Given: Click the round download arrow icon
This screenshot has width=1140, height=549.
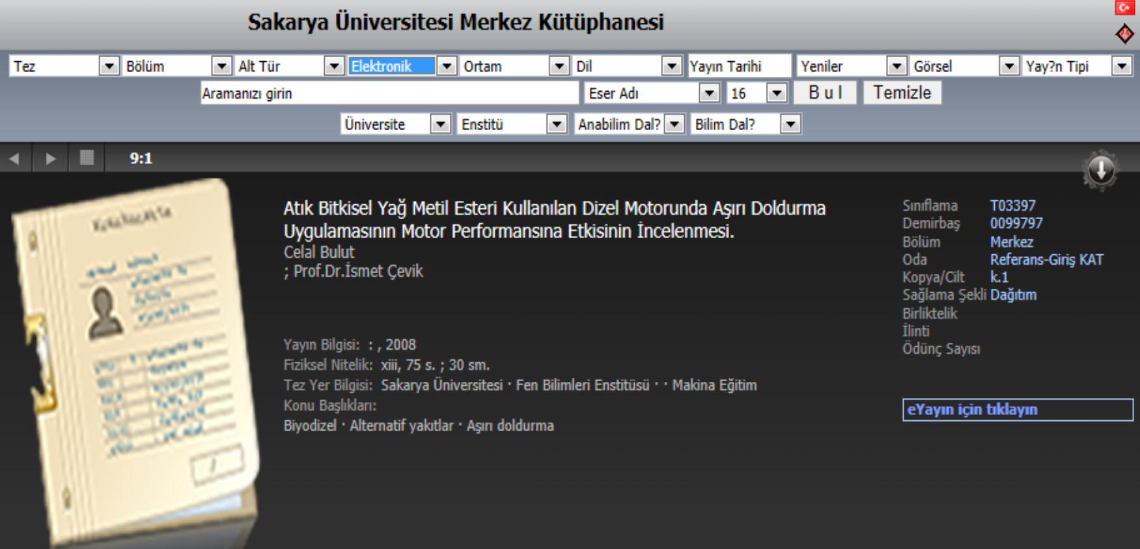Looking at the screenshot, I should point(1100,170).
